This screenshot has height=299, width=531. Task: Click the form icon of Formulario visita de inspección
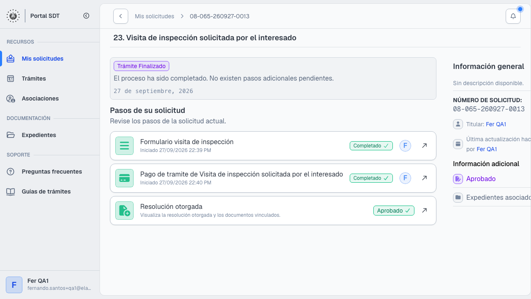click(124, 146)
